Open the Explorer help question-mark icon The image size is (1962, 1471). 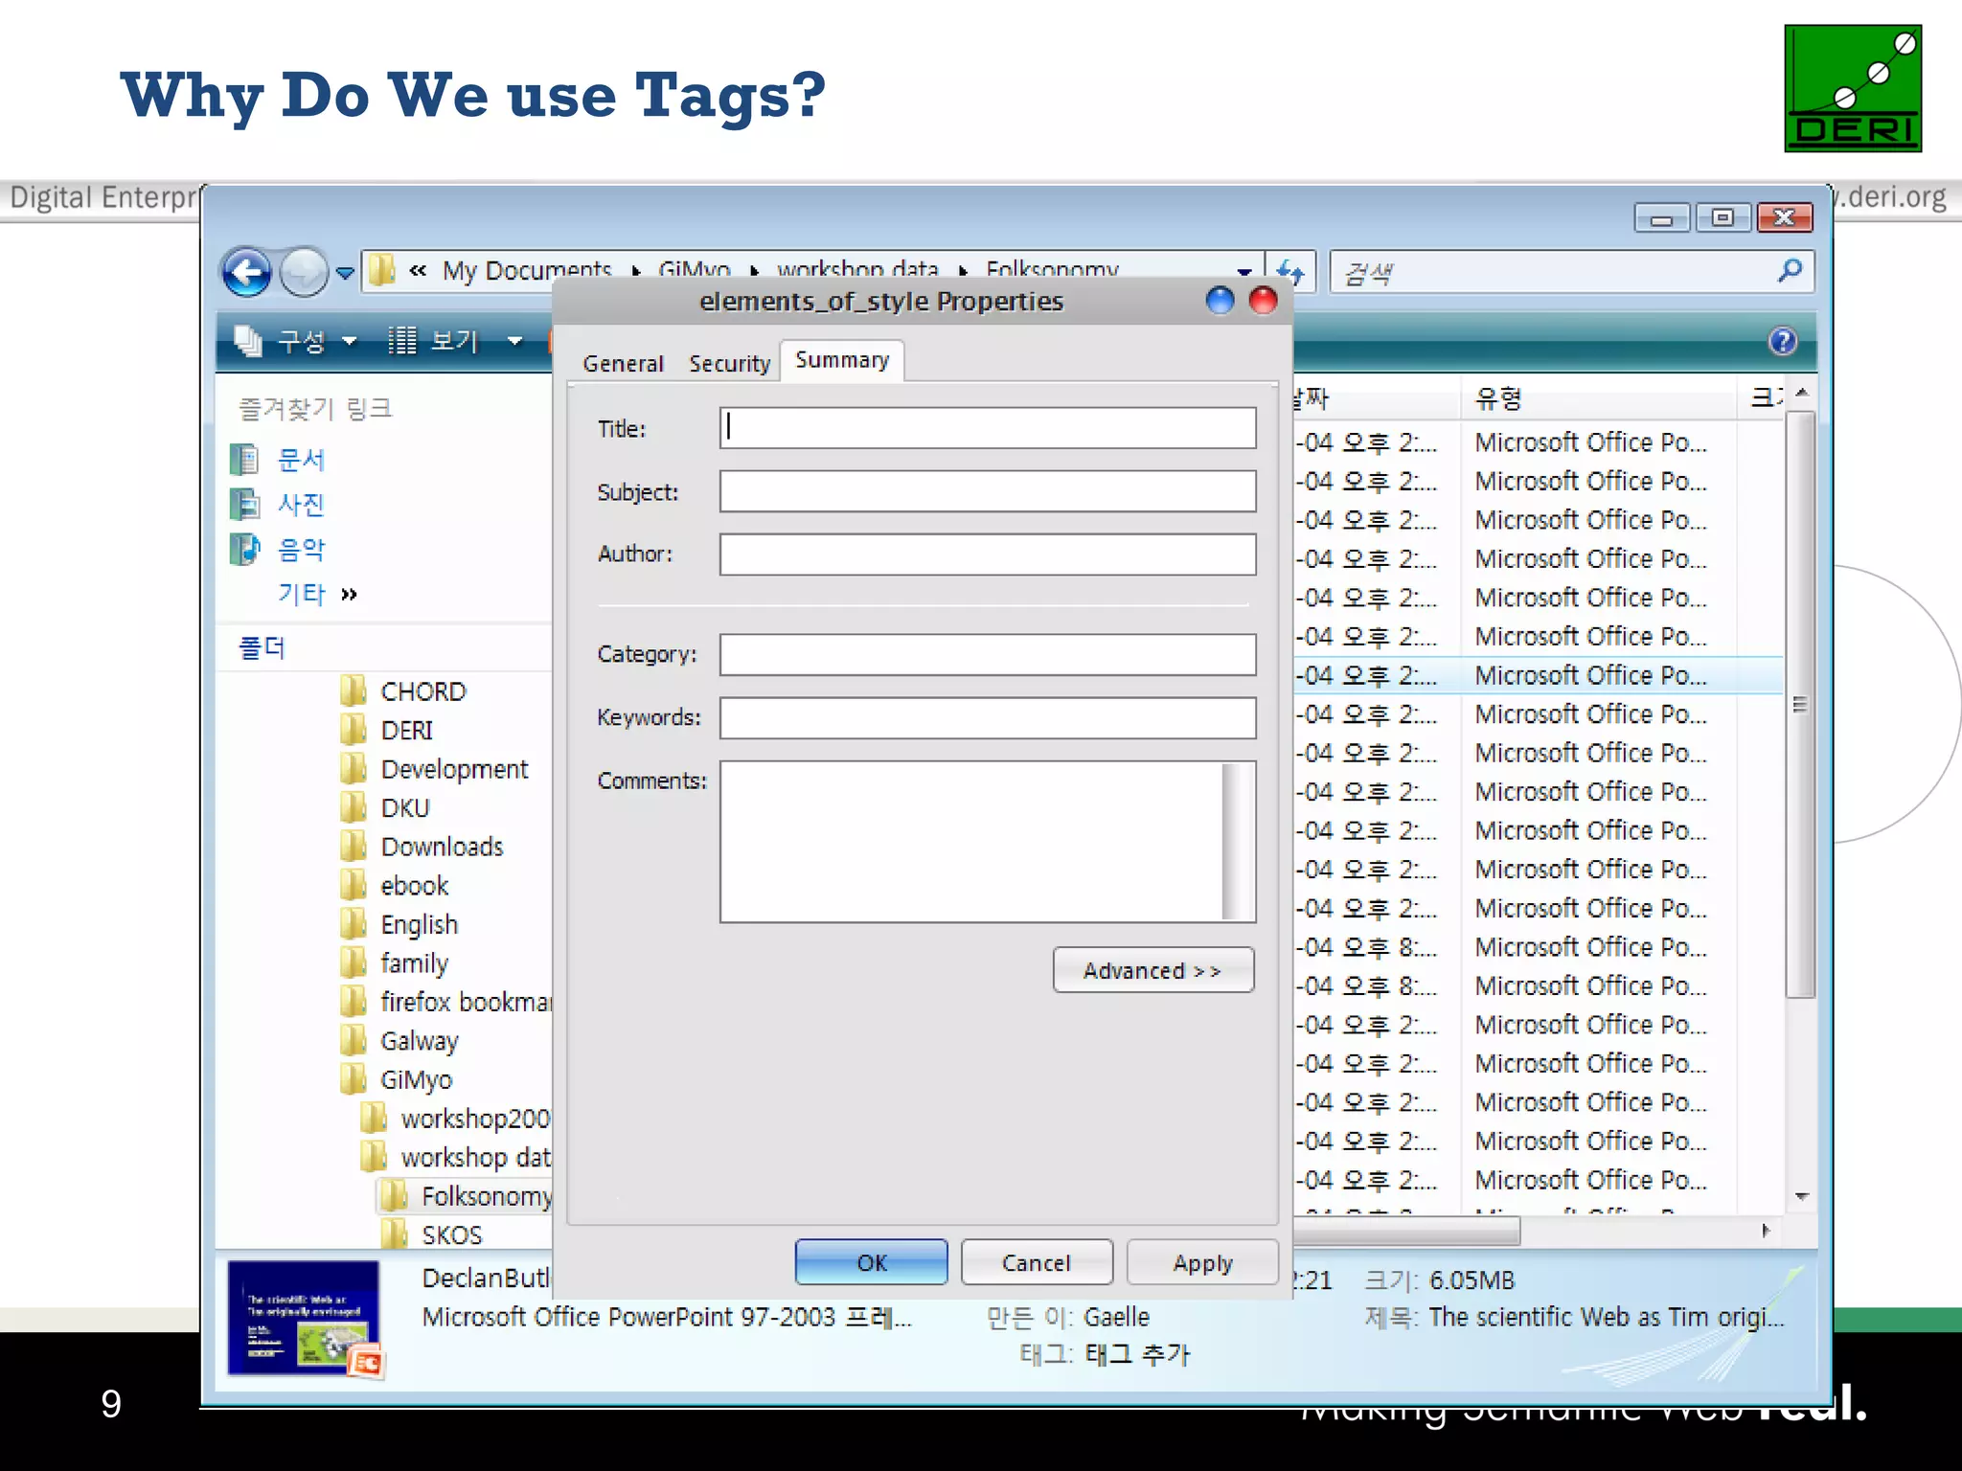1783,341
